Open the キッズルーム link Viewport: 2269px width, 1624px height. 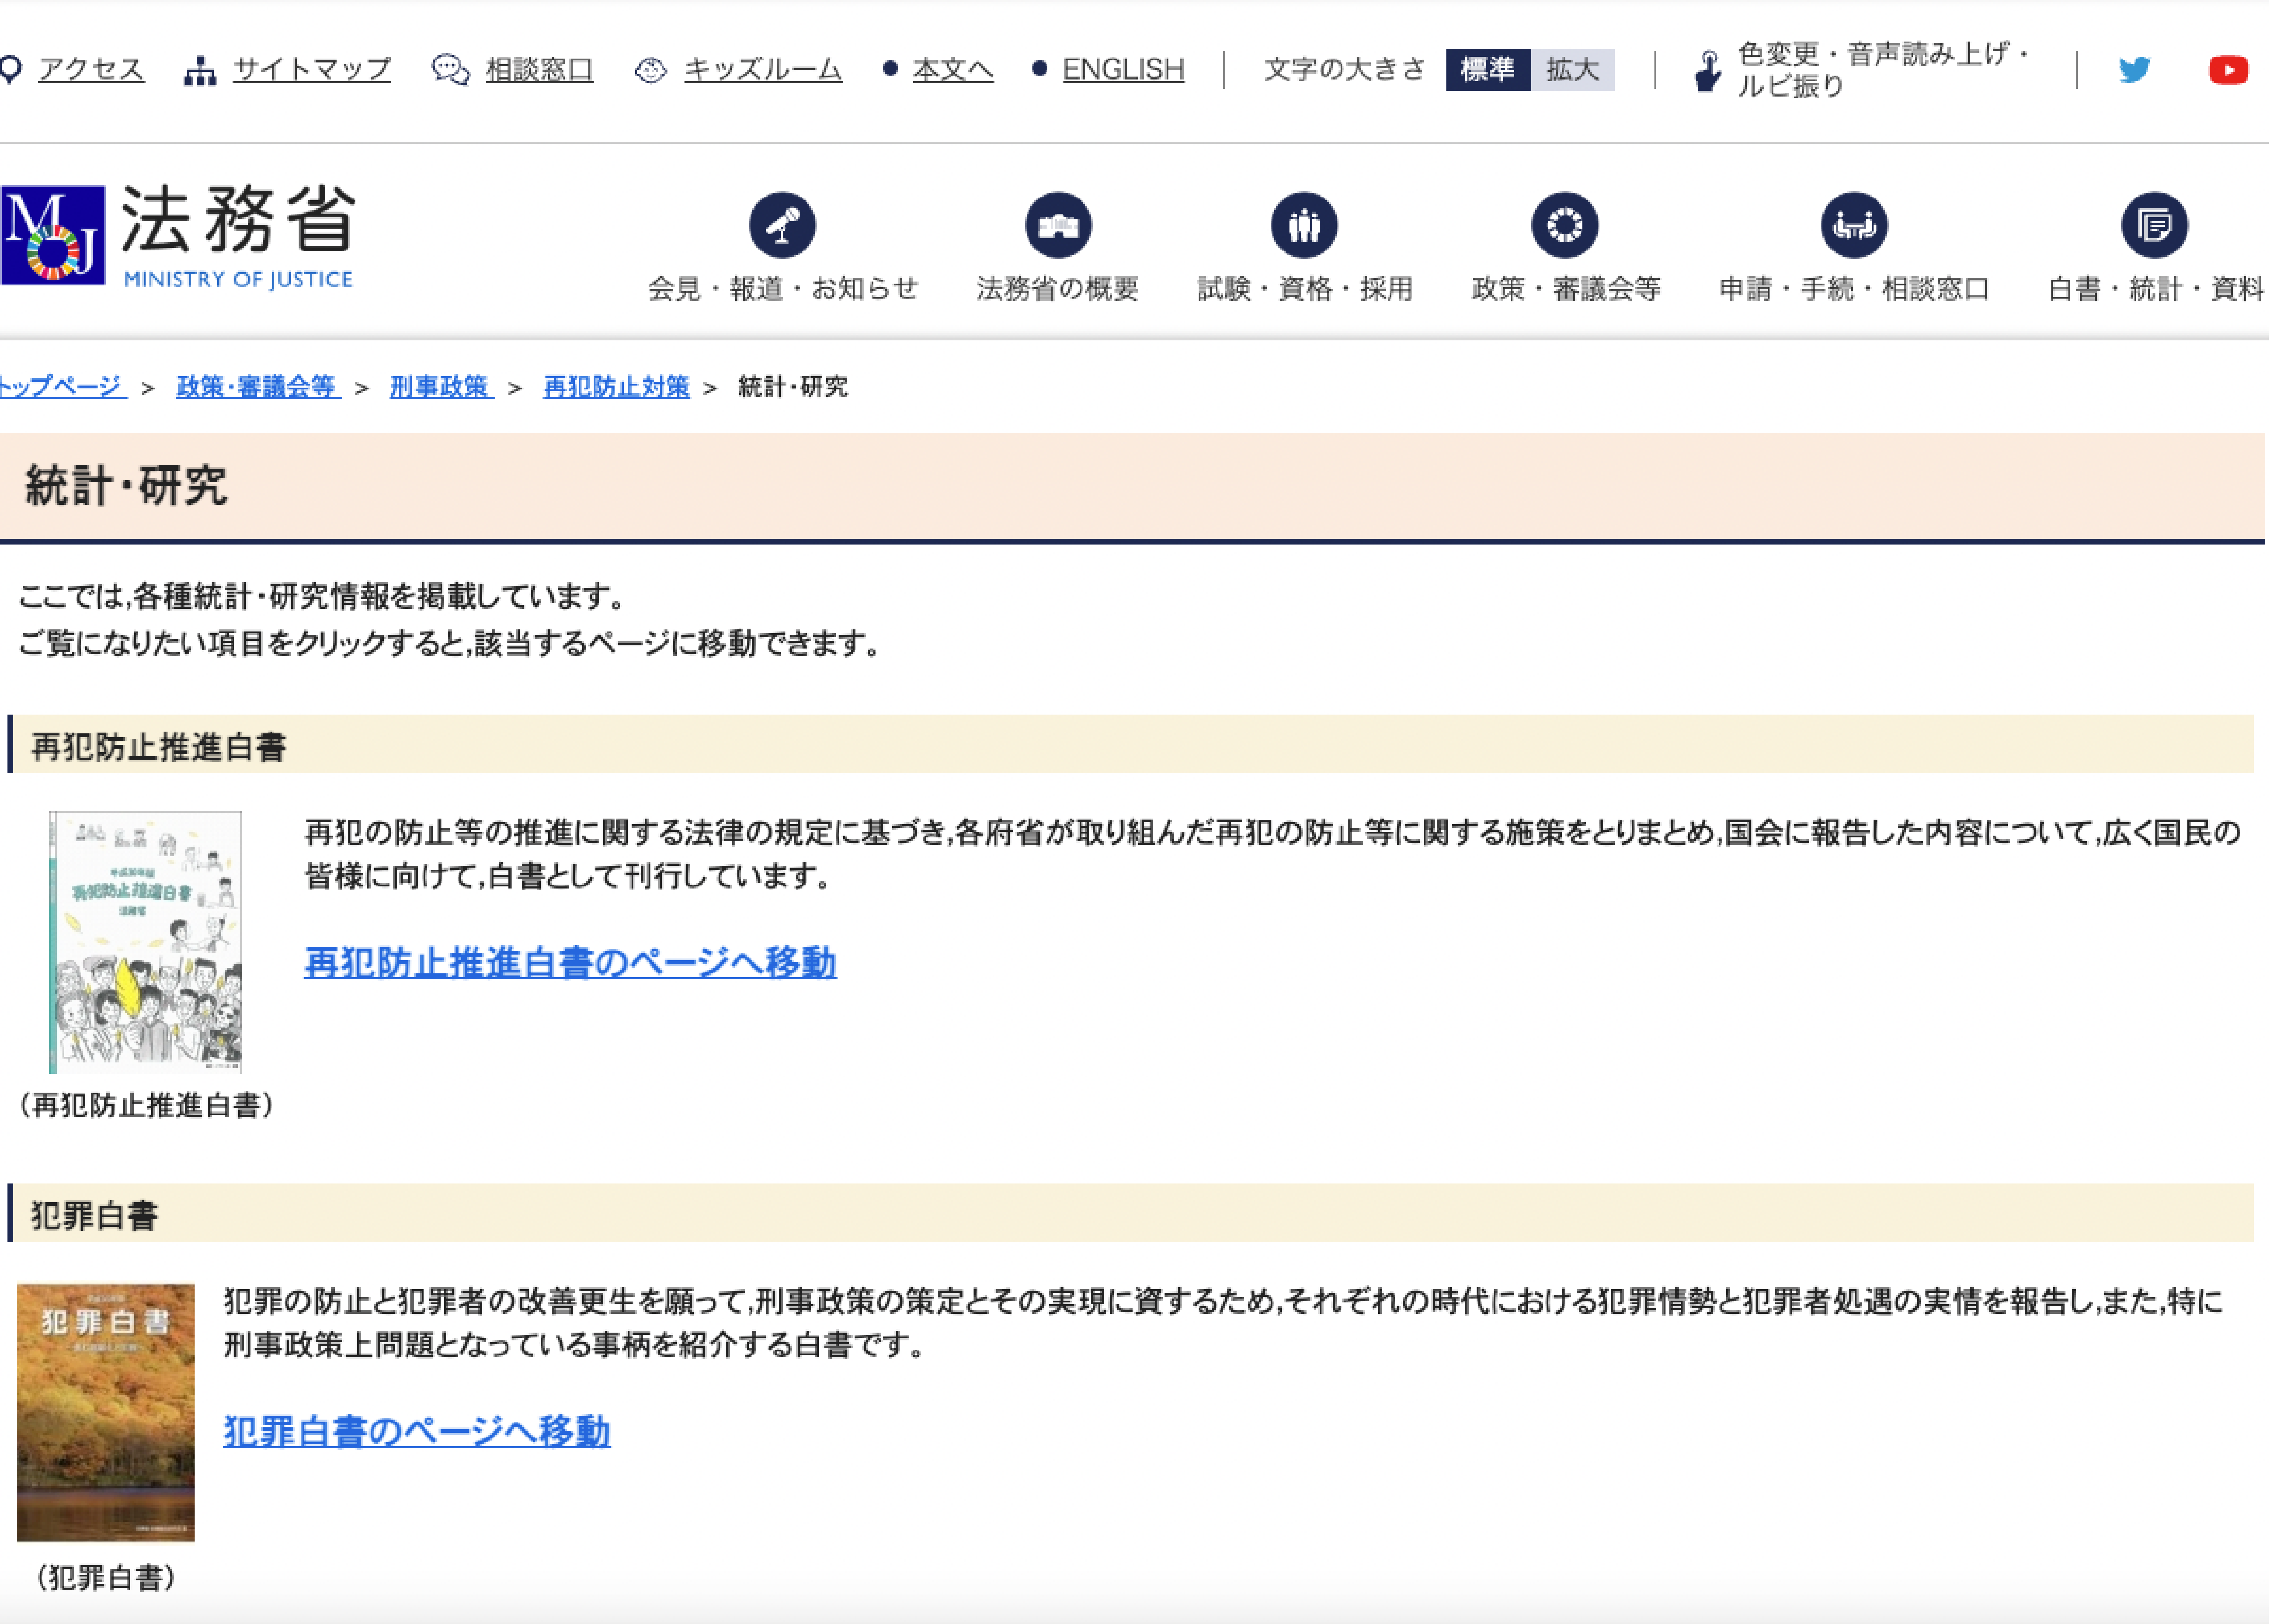[x=763, y=70]
